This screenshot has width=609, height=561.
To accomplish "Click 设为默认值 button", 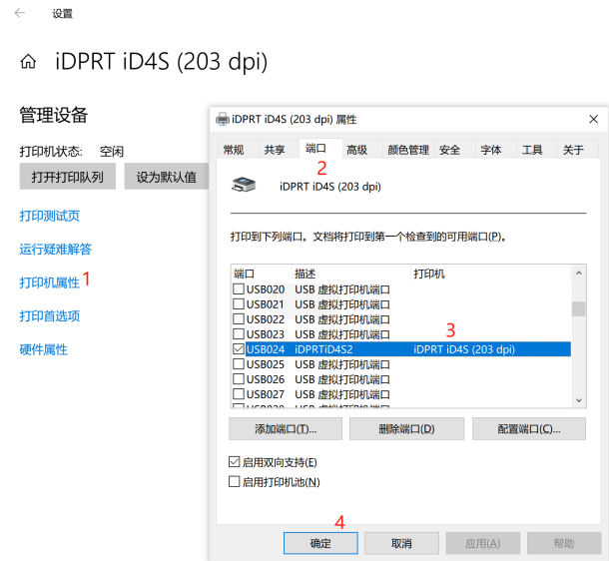I will [167, 177].
